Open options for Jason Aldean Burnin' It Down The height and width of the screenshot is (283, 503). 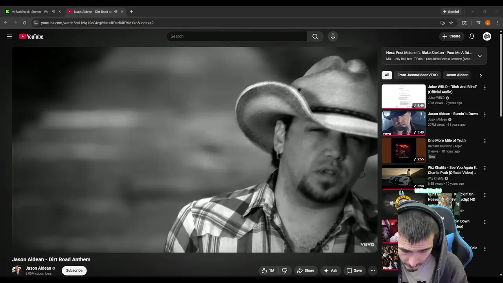[485, 114]
